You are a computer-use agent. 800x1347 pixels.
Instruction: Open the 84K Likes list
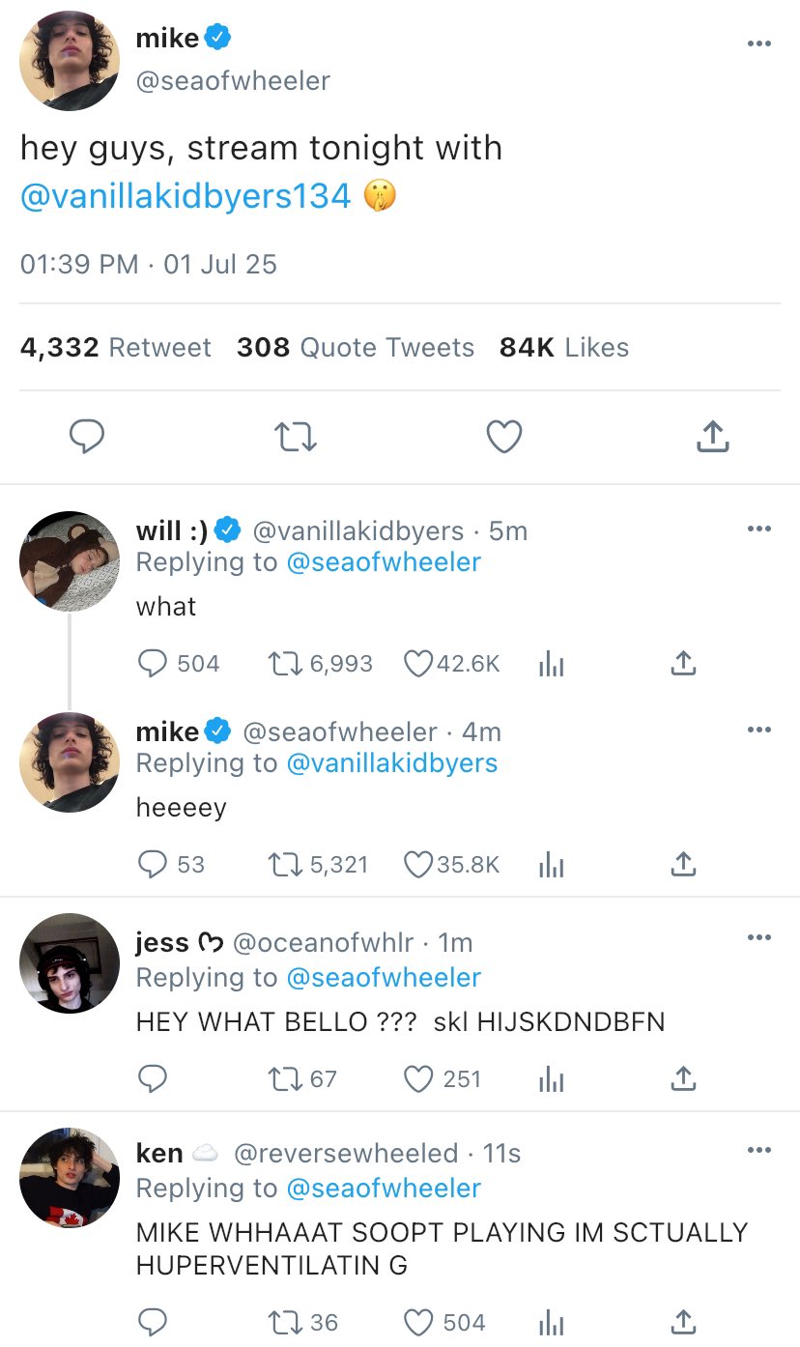(x=564, y=348)
